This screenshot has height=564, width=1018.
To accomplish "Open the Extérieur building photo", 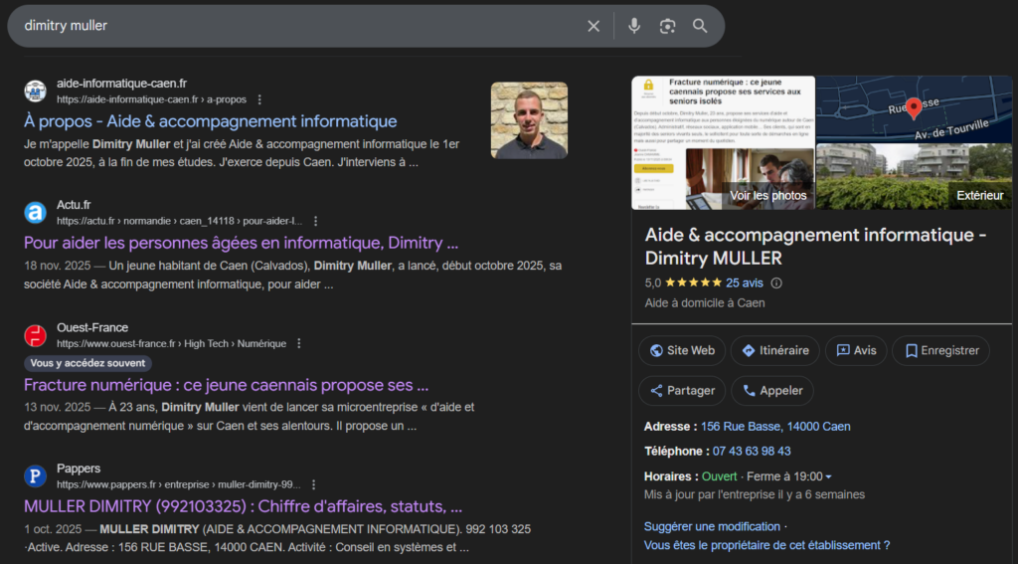I will 914,177.
